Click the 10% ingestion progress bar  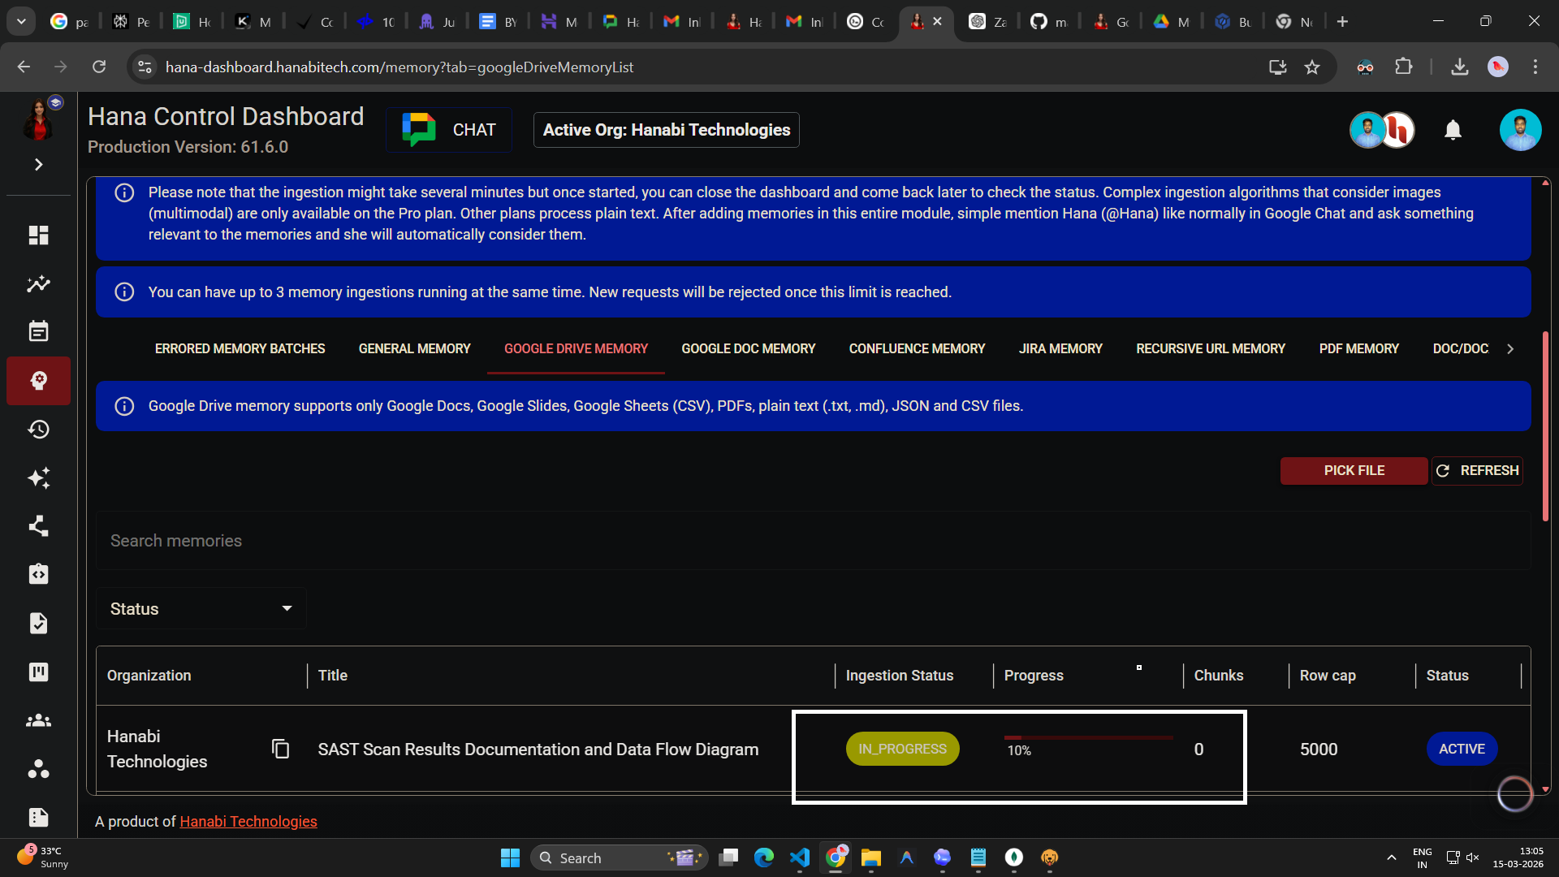(x=1088, y=738)
